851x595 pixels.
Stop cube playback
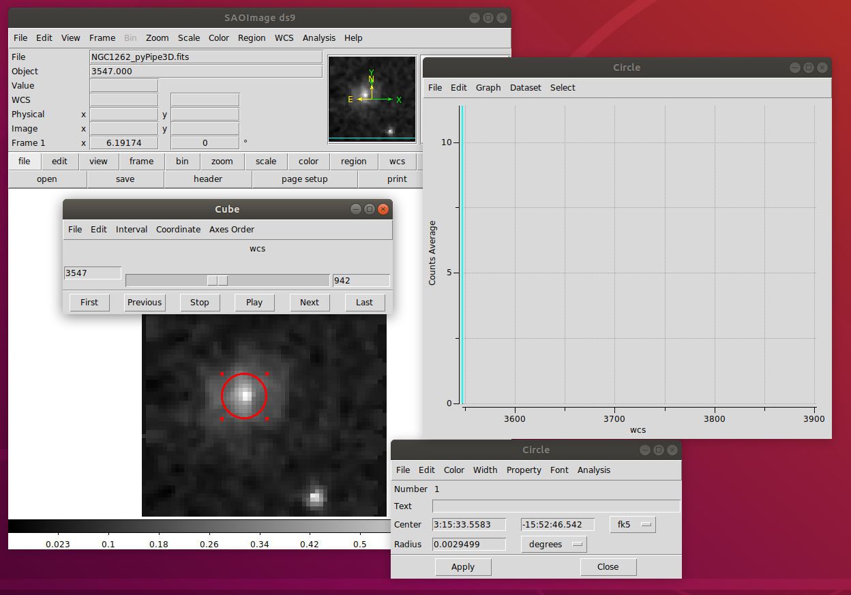point(200,303)
